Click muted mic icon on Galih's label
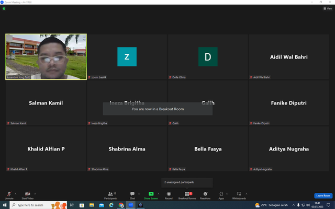 (170, 123)
